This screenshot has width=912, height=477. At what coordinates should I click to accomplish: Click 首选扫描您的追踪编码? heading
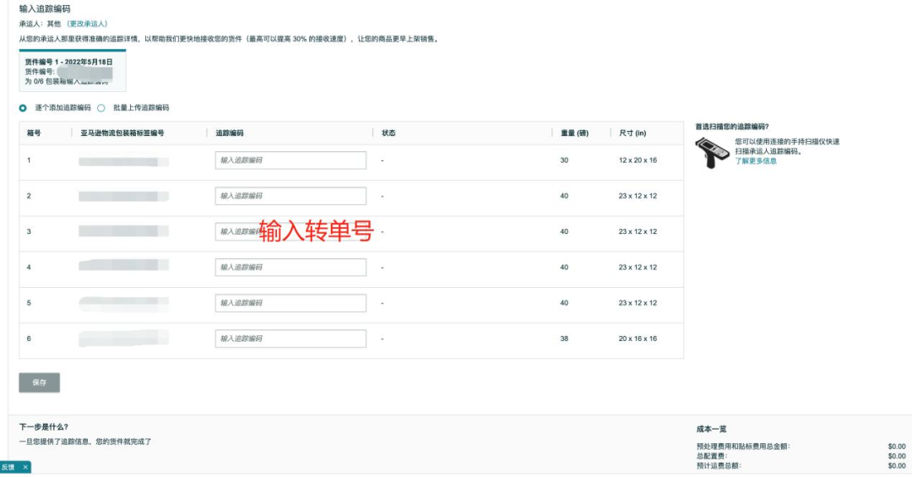pos(732,127)
